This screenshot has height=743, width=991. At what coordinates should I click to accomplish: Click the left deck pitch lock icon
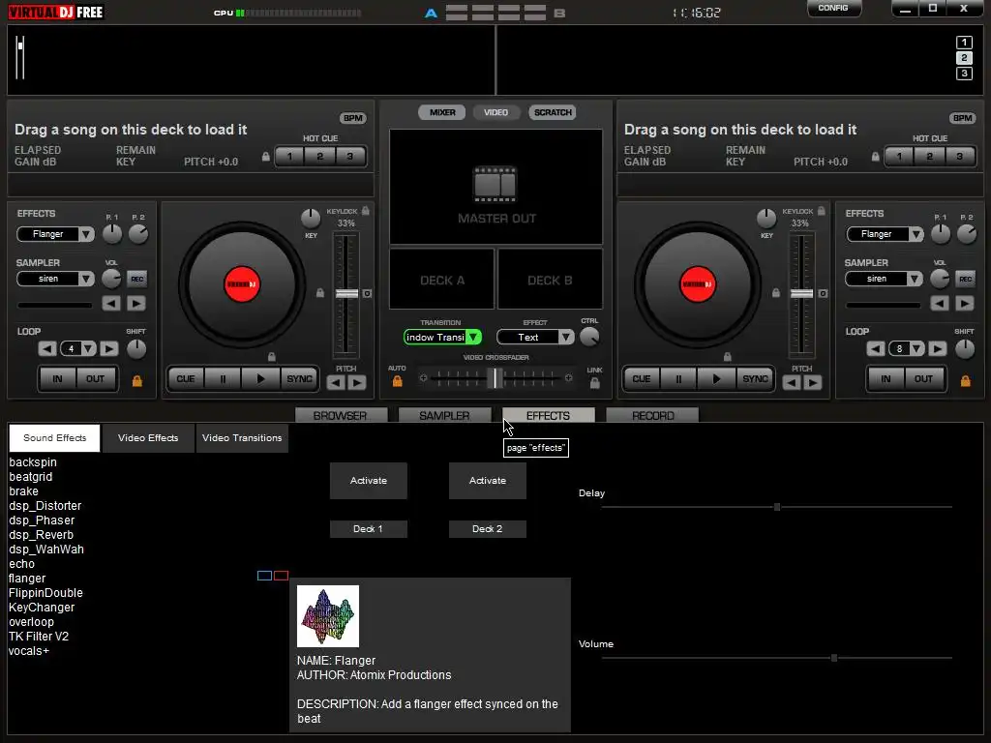(320, 293)
